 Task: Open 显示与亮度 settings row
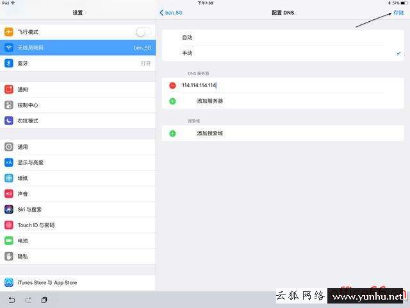(x=78, y=162)
